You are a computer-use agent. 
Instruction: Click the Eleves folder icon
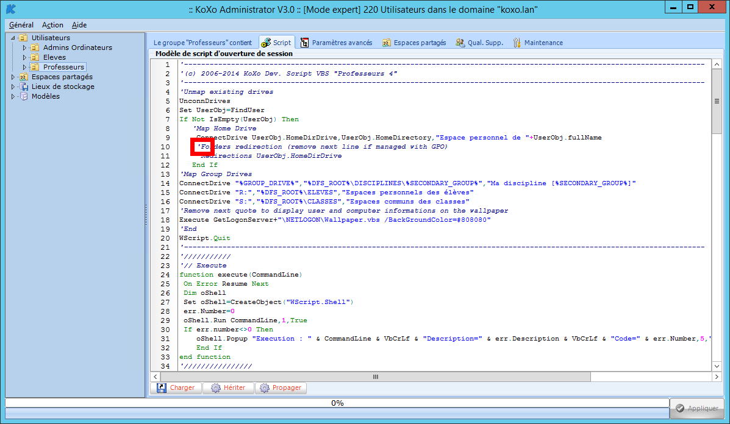pyautogui.click(x=35, y=57)
